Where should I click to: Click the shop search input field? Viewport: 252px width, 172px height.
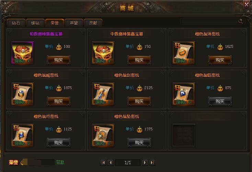click(x=210, y=21)
